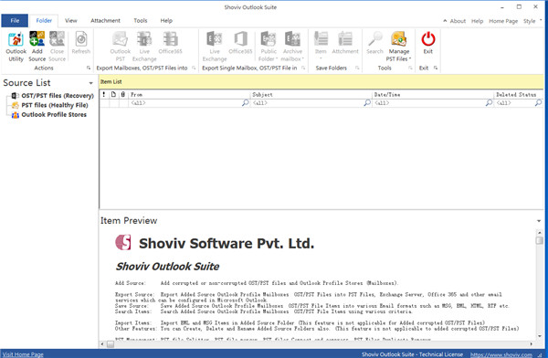Click the Refresh icon
This screenshot has height=358, width=548.
click(81, 38)
